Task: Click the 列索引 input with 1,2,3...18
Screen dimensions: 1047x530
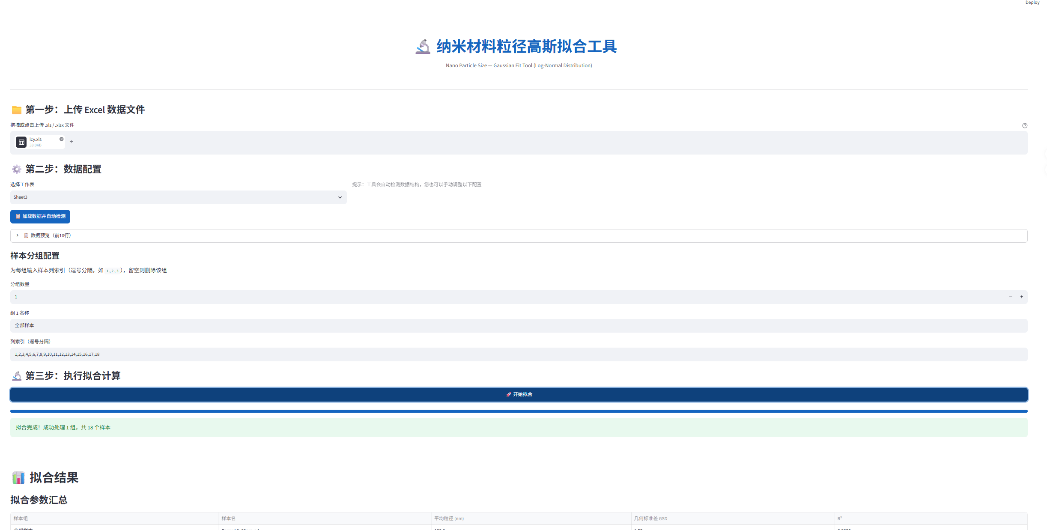Action: click(519, 354)
